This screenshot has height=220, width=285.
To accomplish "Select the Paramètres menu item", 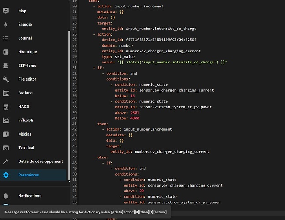I will (x=28, y=175).
